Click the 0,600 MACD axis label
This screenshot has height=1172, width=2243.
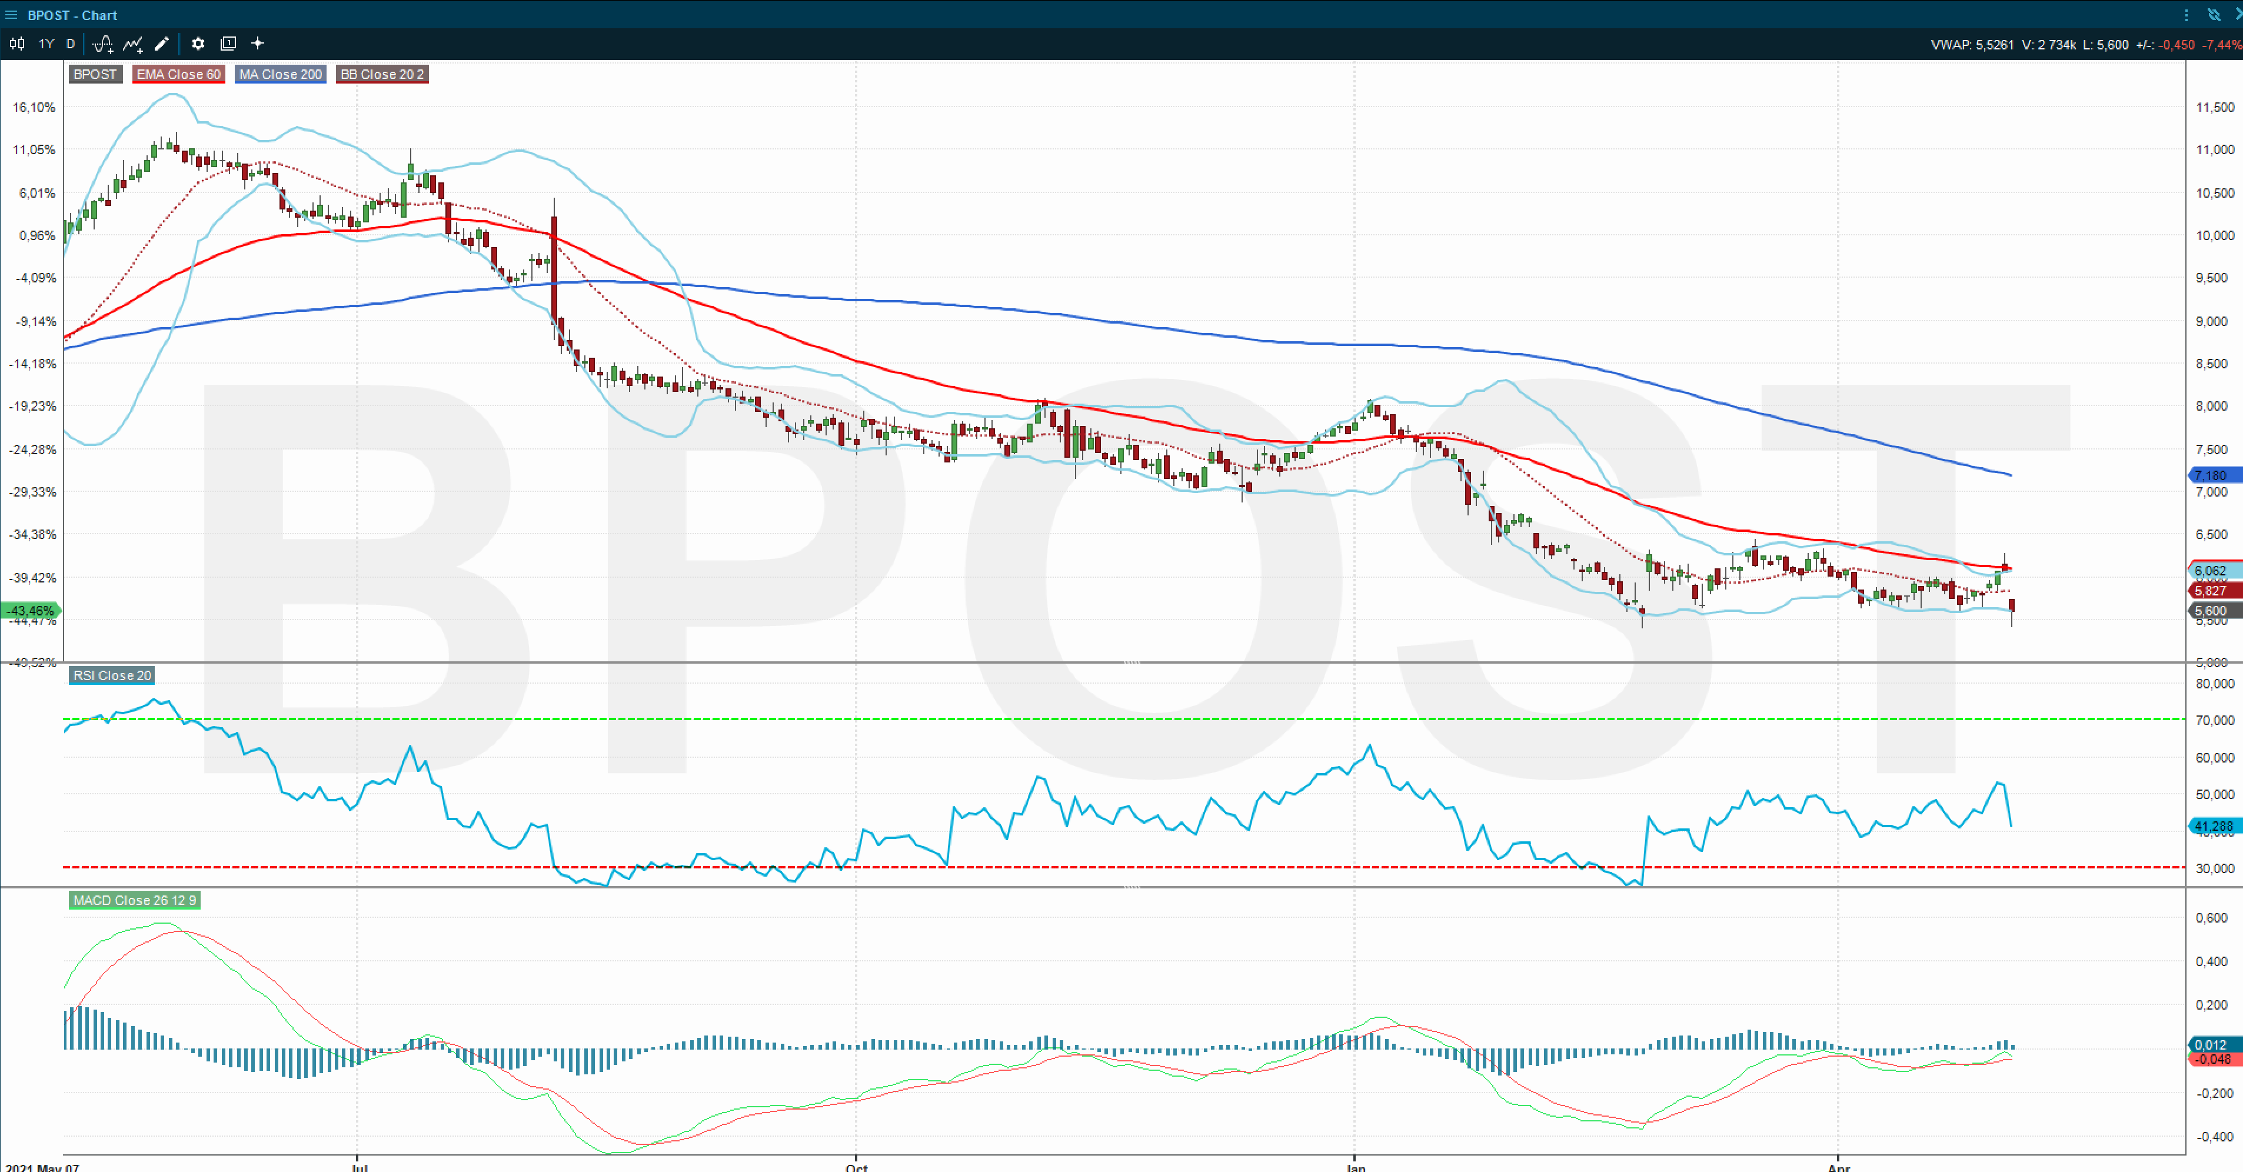pos(2212,918)
